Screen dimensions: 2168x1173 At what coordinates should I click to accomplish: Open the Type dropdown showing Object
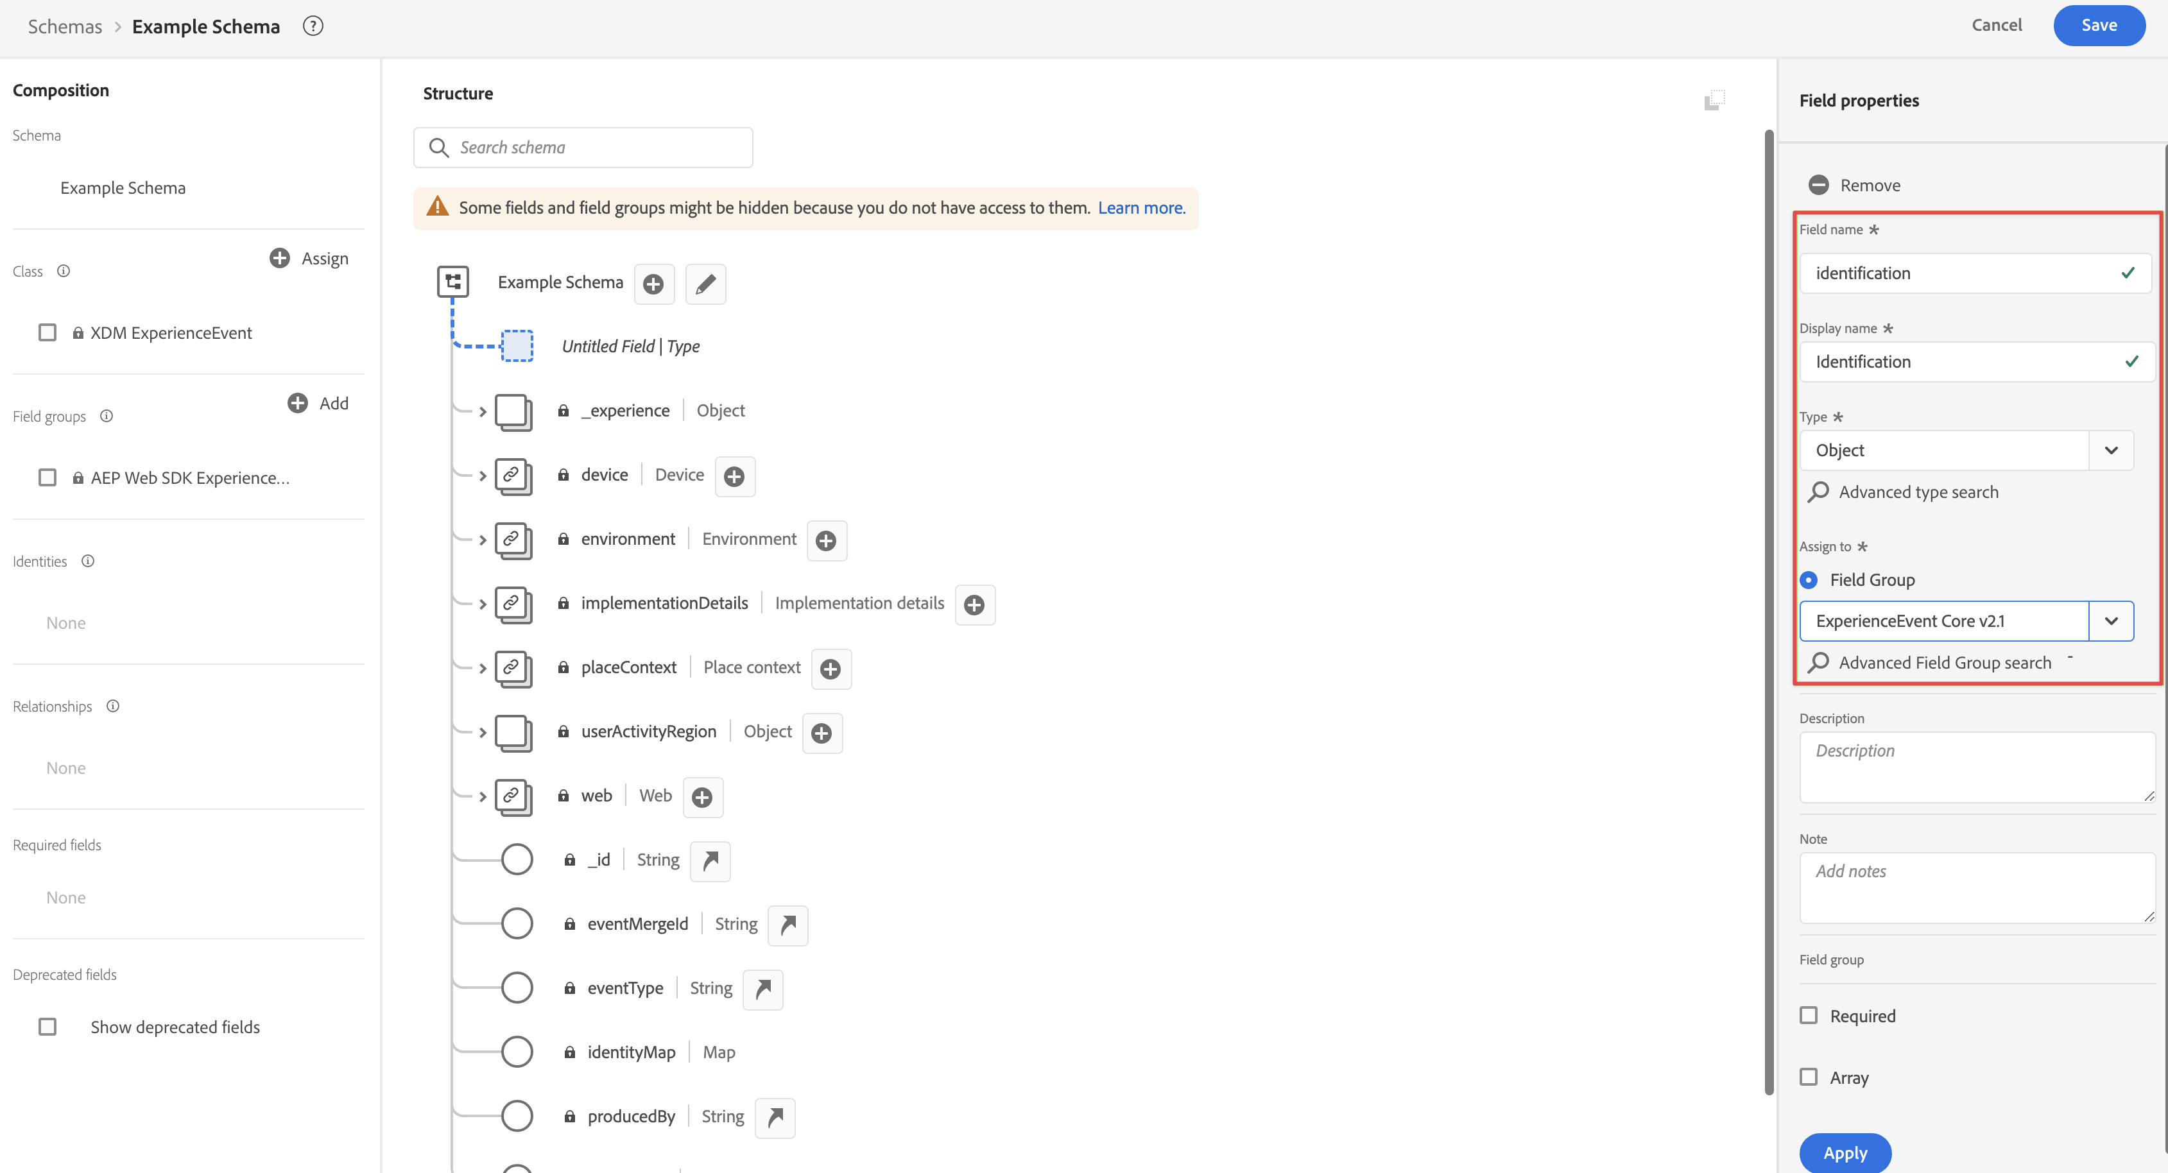click(x=2110, y=450)
